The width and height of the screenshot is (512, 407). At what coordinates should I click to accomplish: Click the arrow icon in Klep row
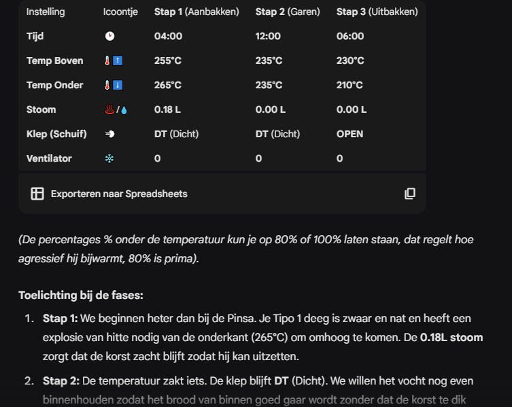coord(109,134)
